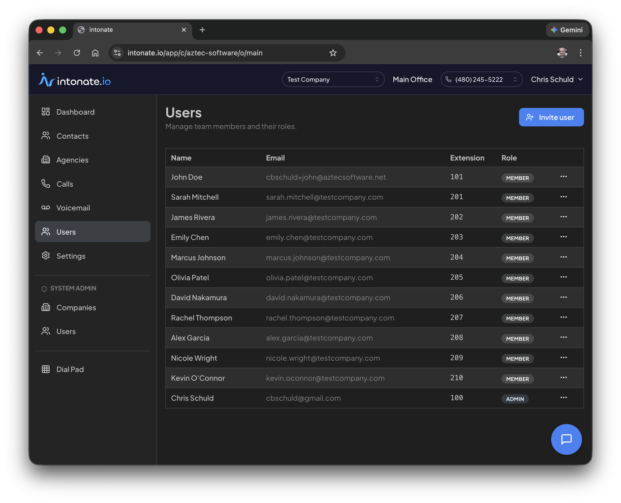The width and height of the screenshot is (621, 503).
Task: Bookmark this page with the star
Action: pos(333,53)
